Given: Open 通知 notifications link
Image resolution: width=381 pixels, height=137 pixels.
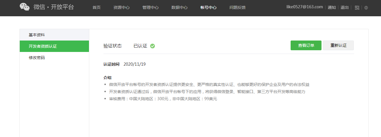Looking at the screenshot, I should 332,7.
